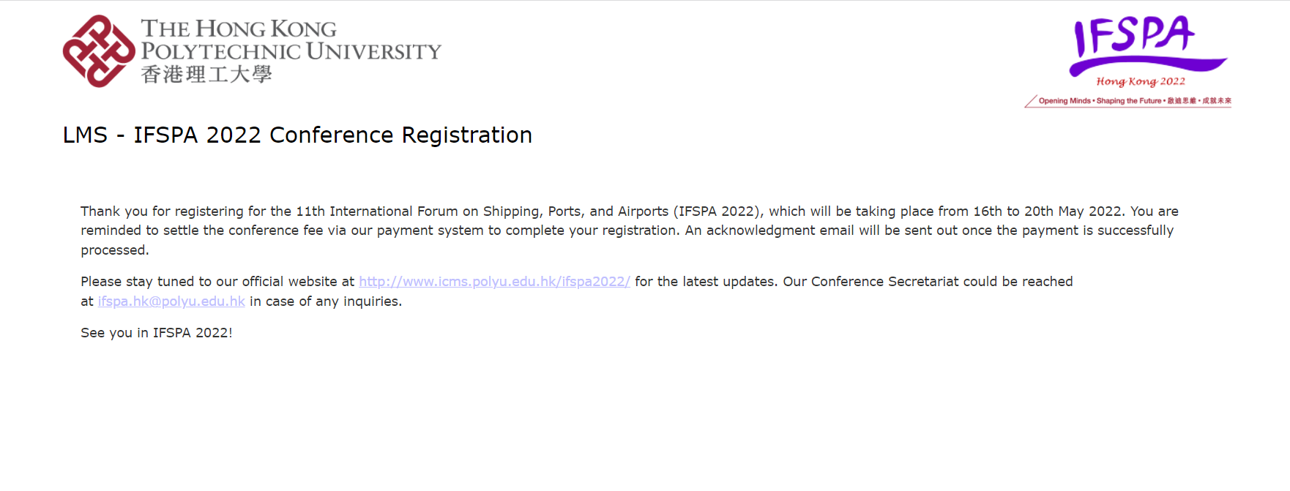Click the purple swoosh under IFSPA logo

pyautogui.click(x=1148, y=66)
